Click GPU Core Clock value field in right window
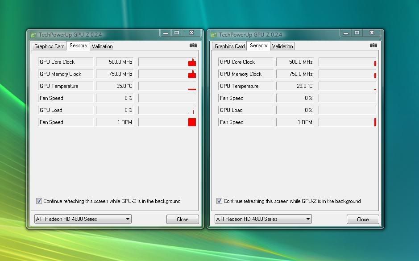Image resolution: width=419 pixels, height=261 pixels. (x=295, y=62)
